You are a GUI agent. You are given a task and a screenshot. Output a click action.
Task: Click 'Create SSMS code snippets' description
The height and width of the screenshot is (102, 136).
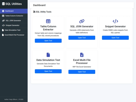click(x=115, y=31)
